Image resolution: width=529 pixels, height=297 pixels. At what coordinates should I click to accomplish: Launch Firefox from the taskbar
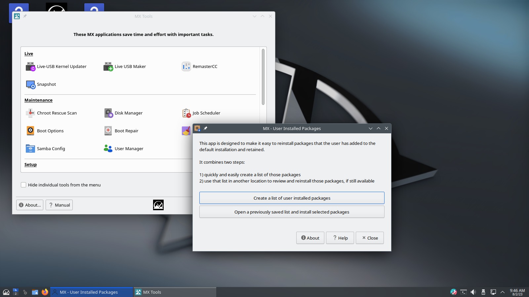tap(45, 292)
